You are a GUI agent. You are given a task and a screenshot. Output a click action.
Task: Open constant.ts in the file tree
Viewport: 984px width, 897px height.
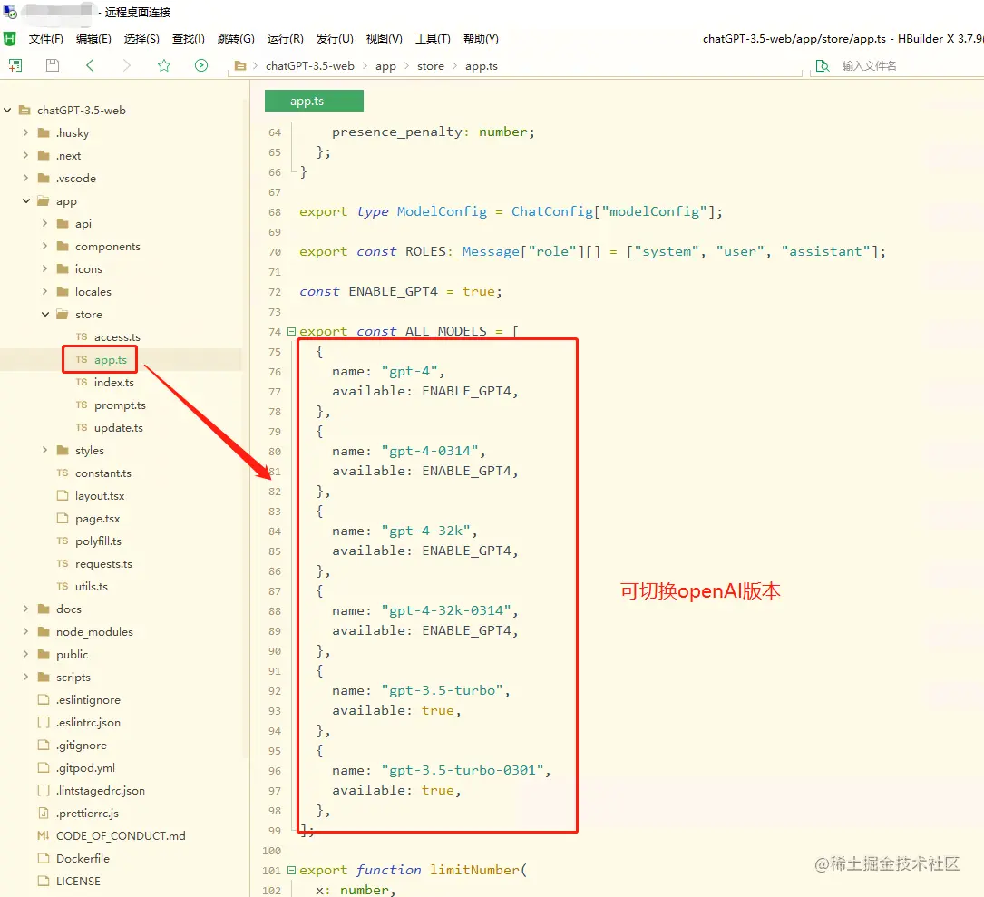[102, 473]
